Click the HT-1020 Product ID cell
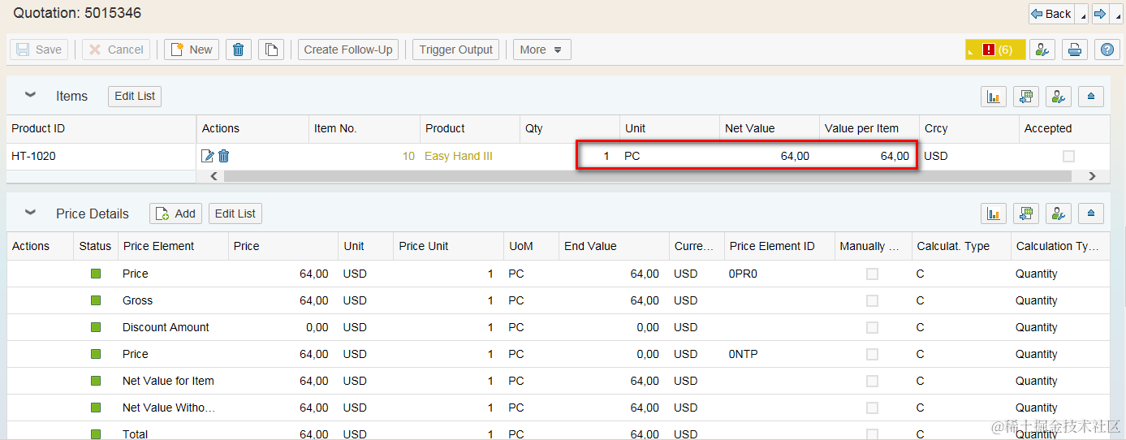The width and height of the screenshot is (1126, 440). click(101, 156)
